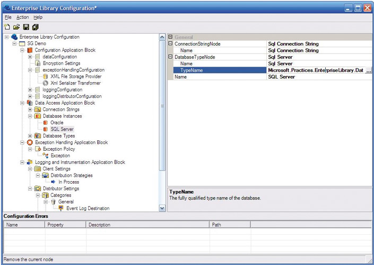This screenshot has width=374, height=265.
Task: Expand the Connection Strings node
Action: click(30, 109)
